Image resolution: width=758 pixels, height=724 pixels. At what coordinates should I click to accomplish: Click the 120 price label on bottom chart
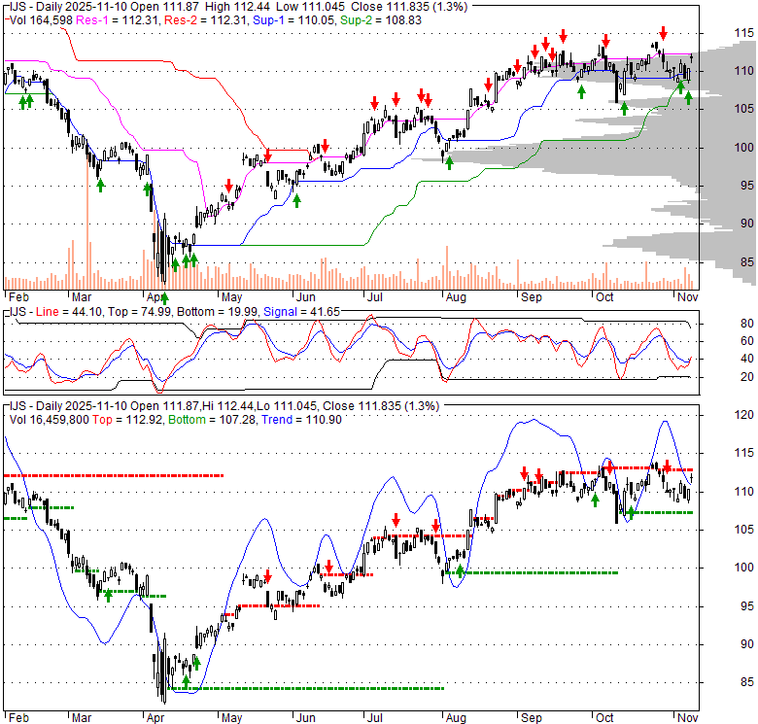744,415
